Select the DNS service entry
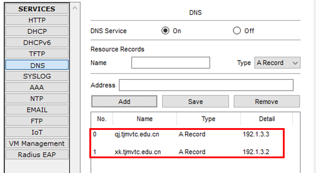Viewport: 316px width, 173px height. 37,65
